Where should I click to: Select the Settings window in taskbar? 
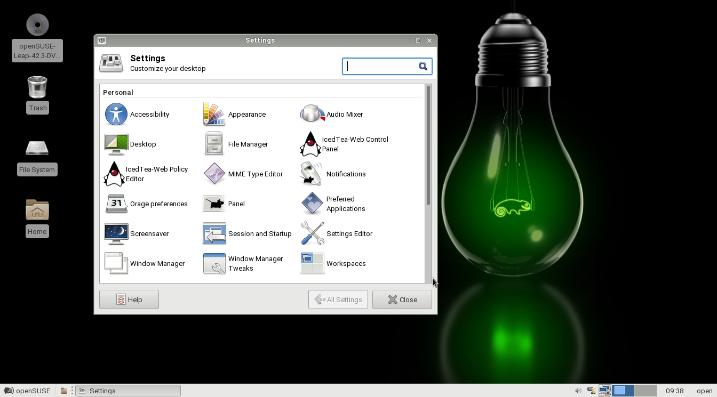point(128,391)
